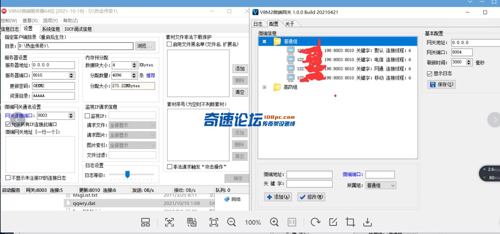
Task: Click the 服务器端口 spinner arrows
Action: (x=72, y=75)
